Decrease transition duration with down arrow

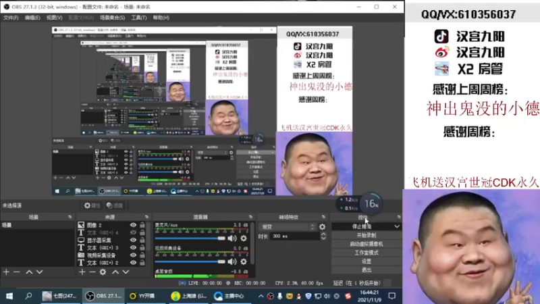(323, 238)
